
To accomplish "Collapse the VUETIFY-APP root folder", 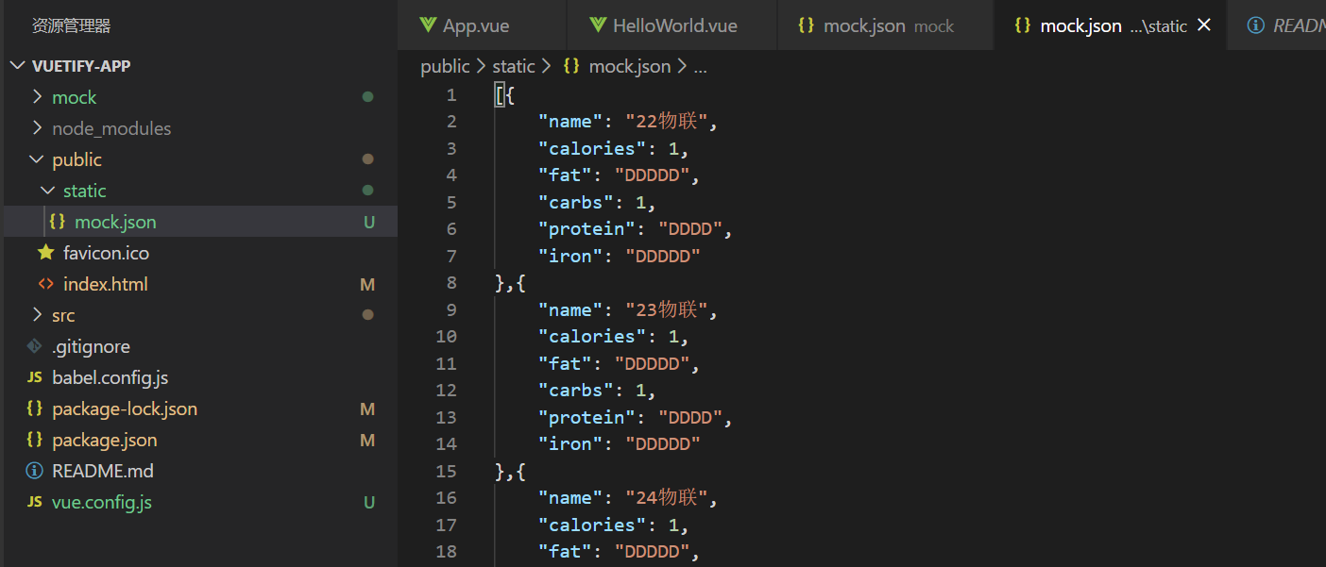I will pyautogui.click(x=18, y=66).
